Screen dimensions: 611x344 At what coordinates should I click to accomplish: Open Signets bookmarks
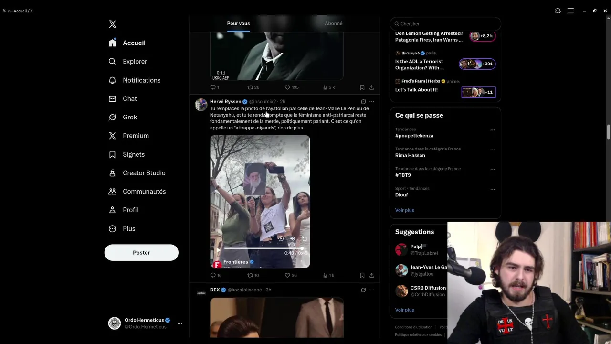126,154
